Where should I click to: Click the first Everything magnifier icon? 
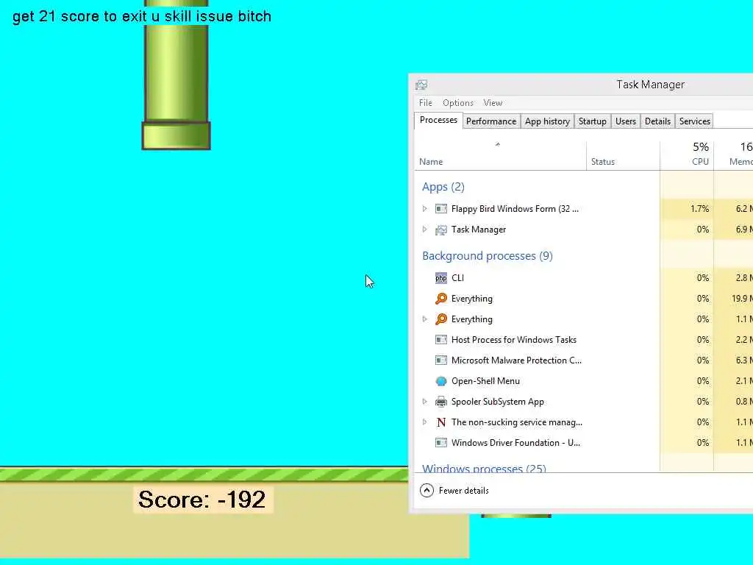pyautogui.click(x=441, y=299)
